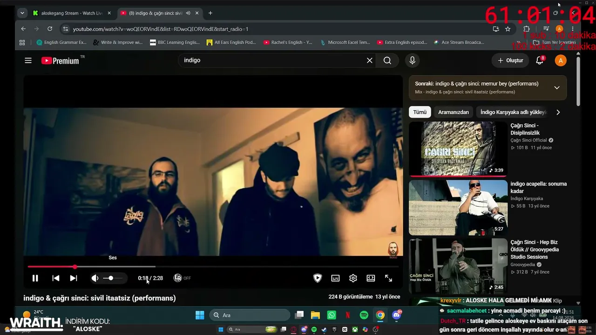The width and height of the screenshot is (596, 335).
Task: Close the 'indigo & çağrı sinci' browser tab
Action: click(196, 13)
